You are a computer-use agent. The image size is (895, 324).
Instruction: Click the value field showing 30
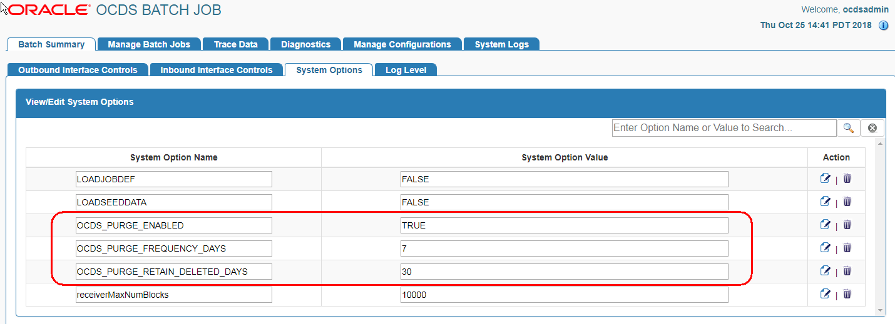(565, 272)
